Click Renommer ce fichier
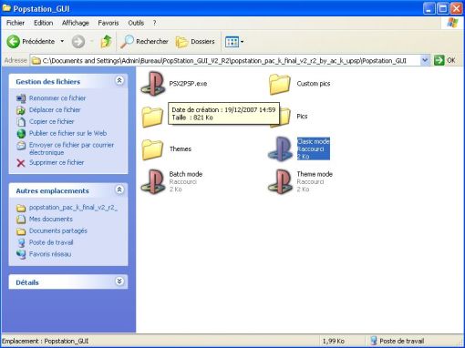 [x=57, y=98]
